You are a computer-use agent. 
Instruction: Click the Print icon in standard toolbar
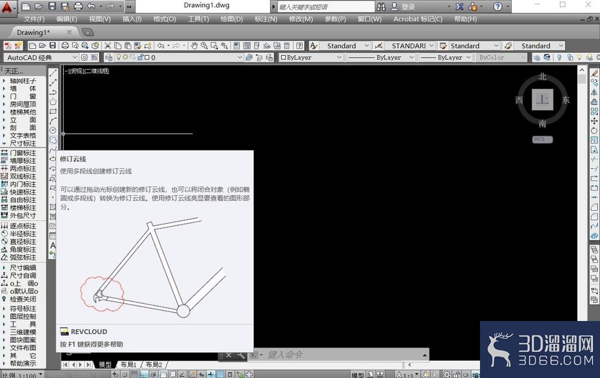click(x=65, y=46)
